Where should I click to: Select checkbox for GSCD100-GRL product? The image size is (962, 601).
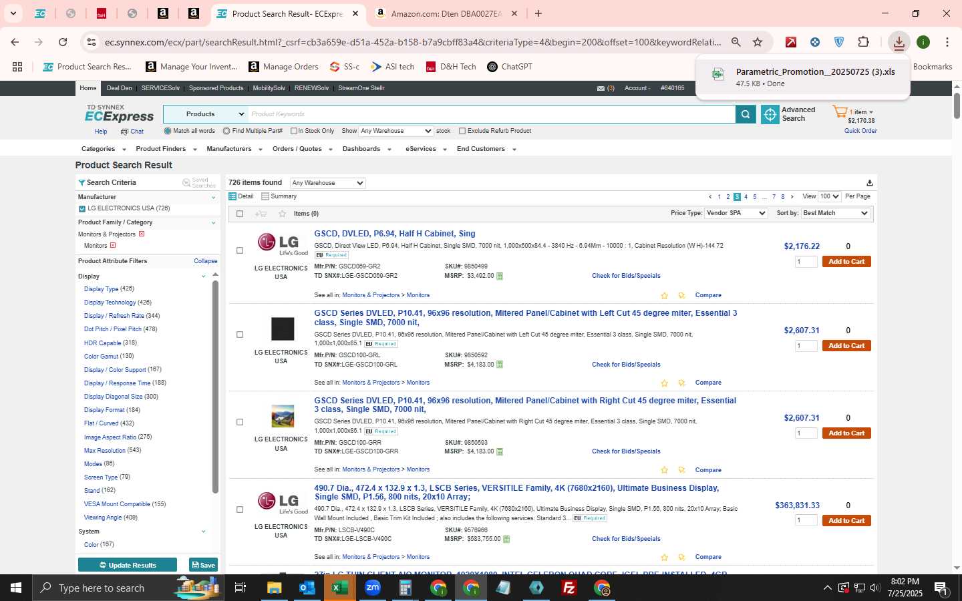(x=240, y=335)
